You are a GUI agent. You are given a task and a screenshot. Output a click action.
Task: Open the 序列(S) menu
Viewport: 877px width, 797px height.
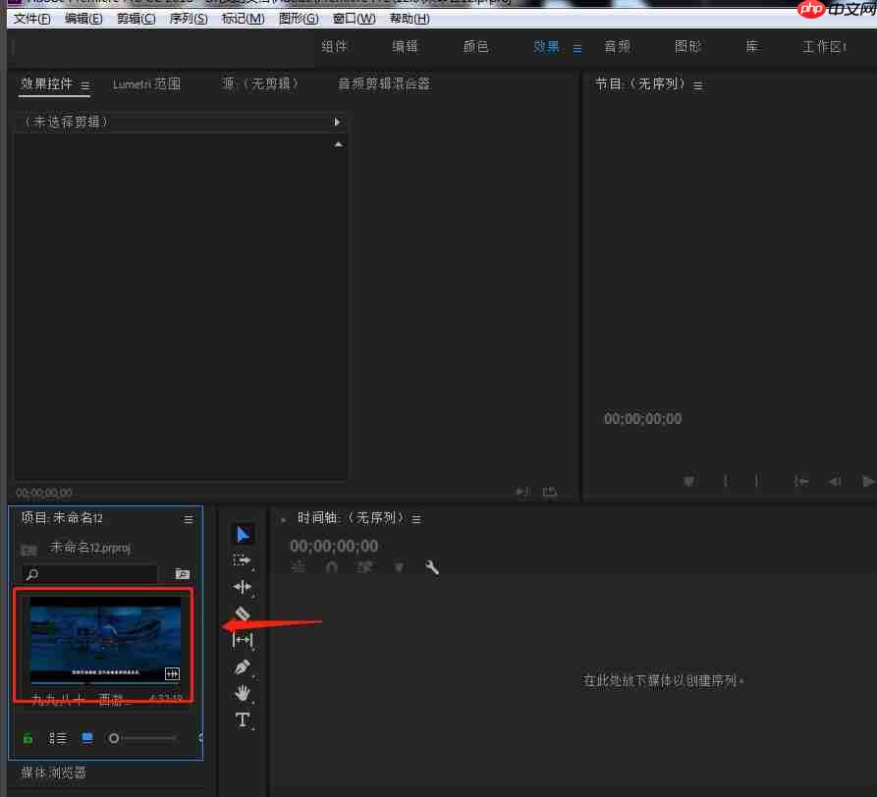(x=188, y=18)
